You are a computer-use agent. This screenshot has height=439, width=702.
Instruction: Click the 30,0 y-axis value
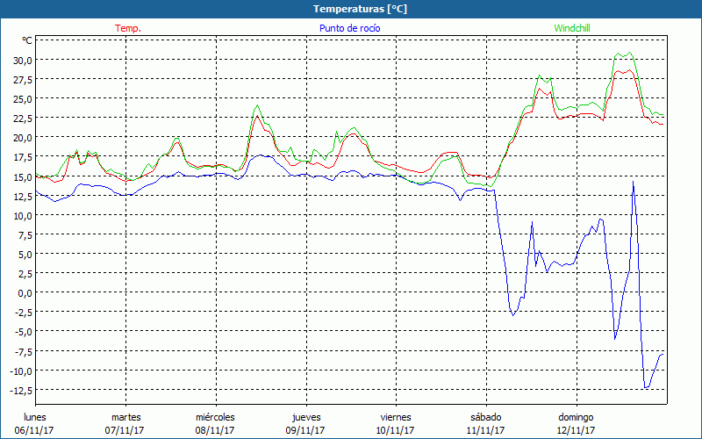[22, 60]
